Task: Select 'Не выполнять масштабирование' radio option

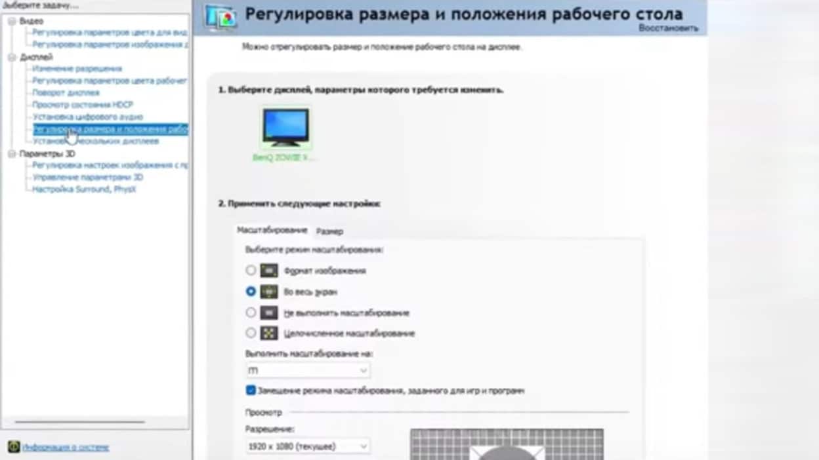Action: click(251, 313)
